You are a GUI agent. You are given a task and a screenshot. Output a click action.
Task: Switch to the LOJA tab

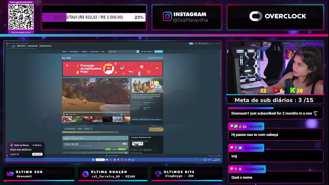tap(13, 46)
